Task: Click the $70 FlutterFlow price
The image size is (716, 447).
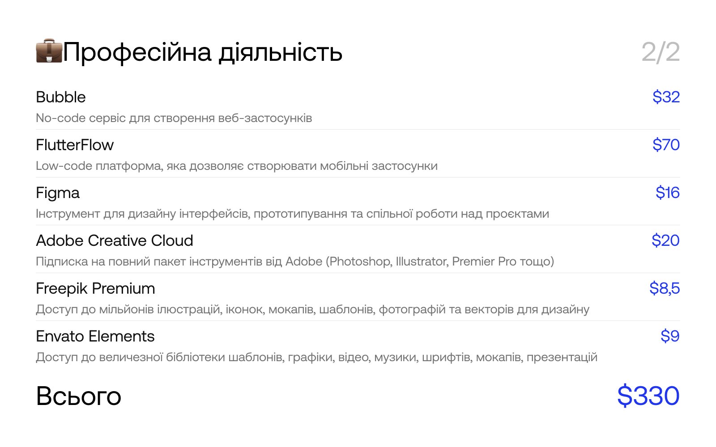Action: 666,145
